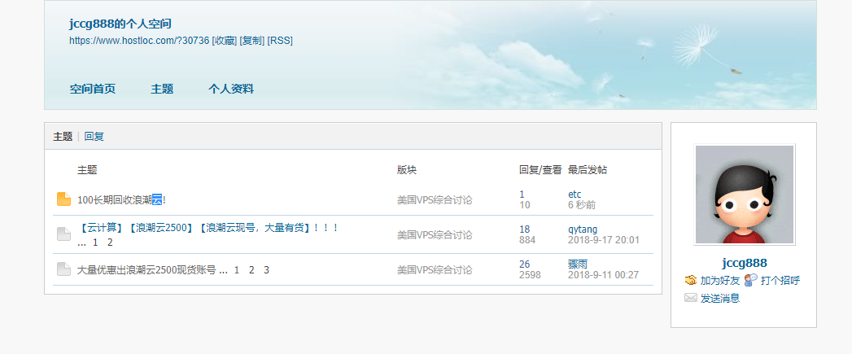Click the 打个招呼 text link
The width and height of the screenshot is (852, 354).
click(x=780, y=281)
